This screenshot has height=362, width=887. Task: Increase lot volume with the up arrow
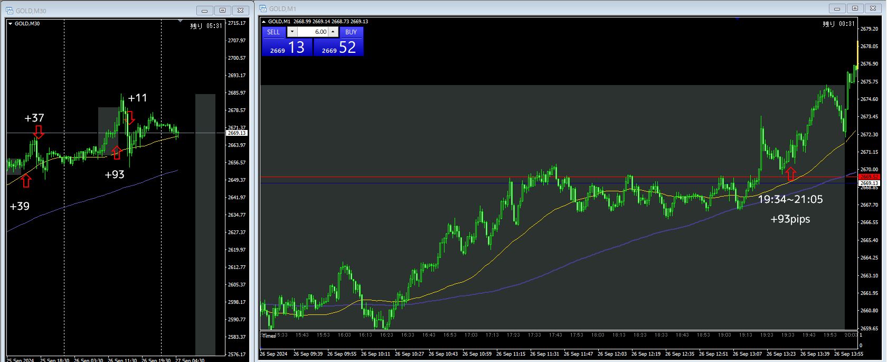333,32
